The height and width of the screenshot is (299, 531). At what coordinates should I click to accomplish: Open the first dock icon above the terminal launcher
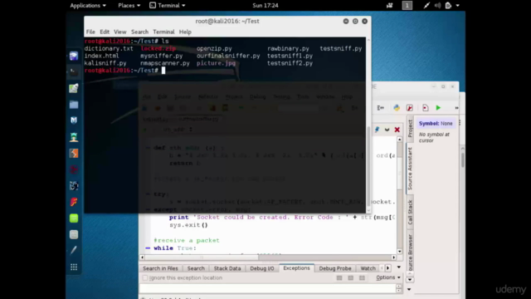[x=74, y=56]
